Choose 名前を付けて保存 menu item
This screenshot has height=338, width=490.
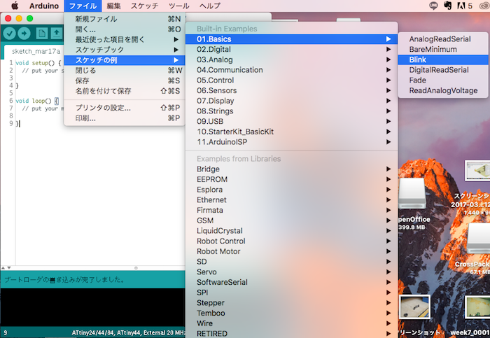tap(125, 91)
